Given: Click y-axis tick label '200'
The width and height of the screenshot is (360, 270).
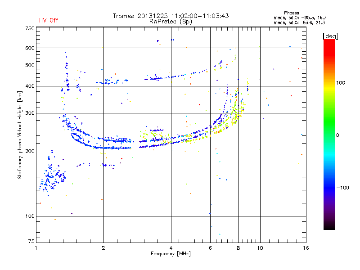Looking at the screenshot, I should (x=30, y=151).
